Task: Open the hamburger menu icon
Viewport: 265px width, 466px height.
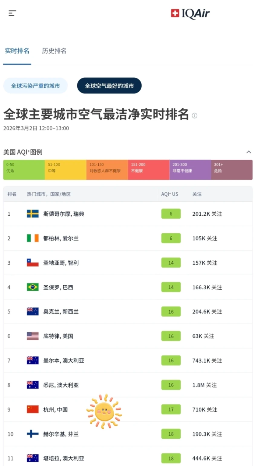Action: point(13,13)
